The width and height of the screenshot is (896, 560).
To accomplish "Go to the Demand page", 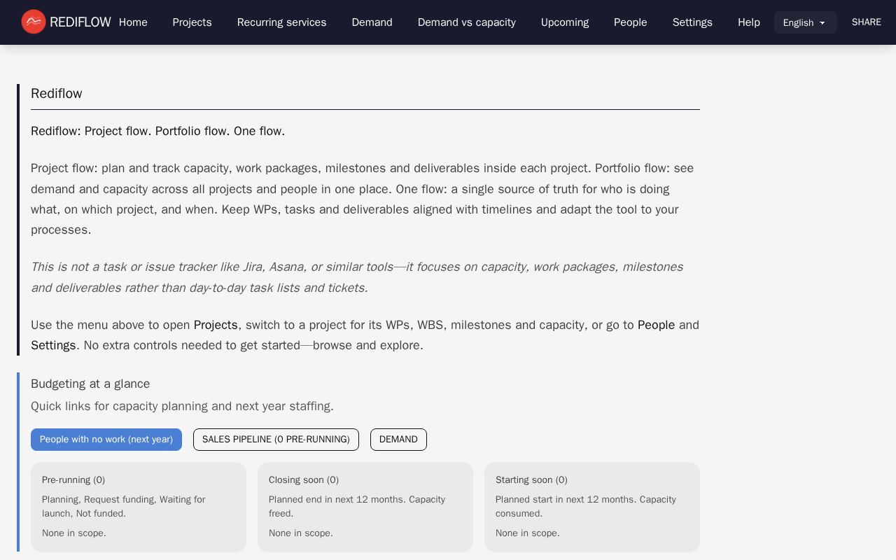I will tap(372, 22).
